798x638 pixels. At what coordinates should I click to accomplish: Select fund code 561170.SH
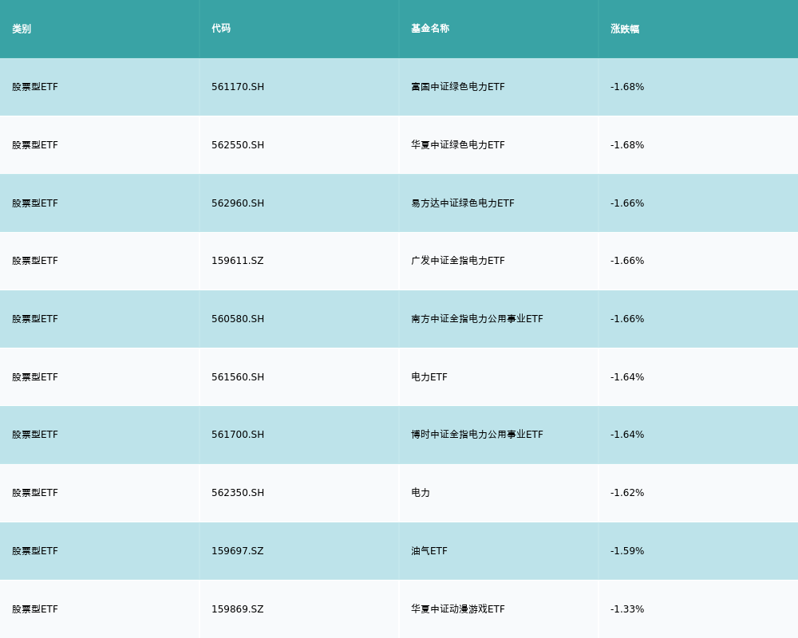(x=238, y=87)
